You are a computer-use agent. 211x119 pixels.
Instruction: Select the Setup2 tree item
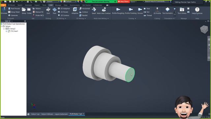tap(13, 29)
